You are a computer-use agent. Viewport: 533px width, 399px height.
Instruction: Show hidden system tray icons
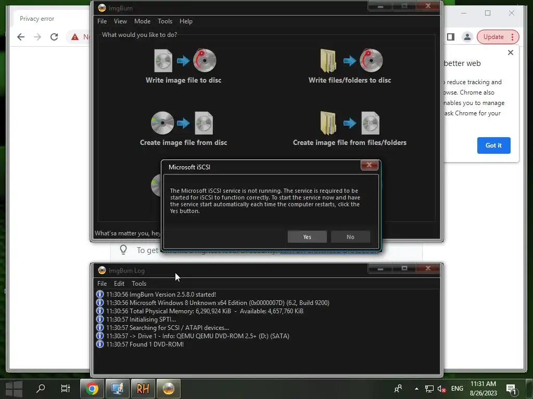pyautogui.click(x=416, y=389)
